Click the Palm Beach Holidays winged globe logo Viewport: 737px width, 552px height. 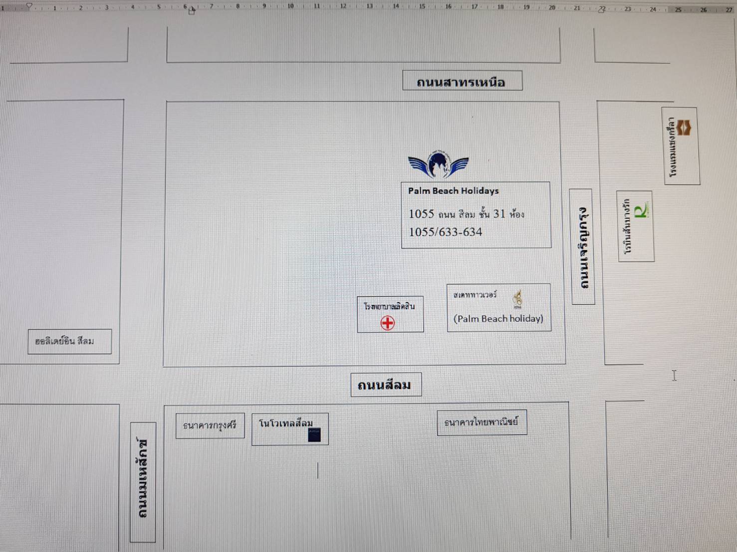[438, 164]
